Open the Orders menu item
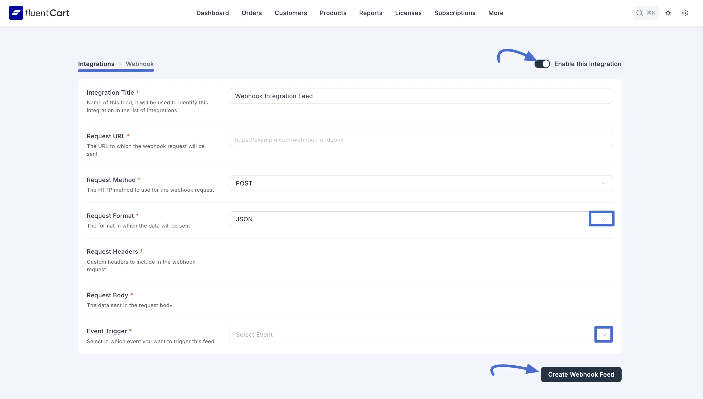The width and height of the screenshot is (703, 399). coord(251,13)
